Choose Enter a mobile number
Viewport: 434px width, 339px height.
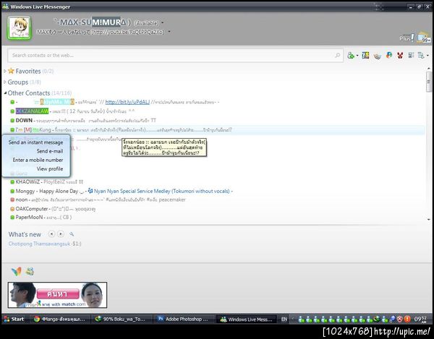point(38,160)
